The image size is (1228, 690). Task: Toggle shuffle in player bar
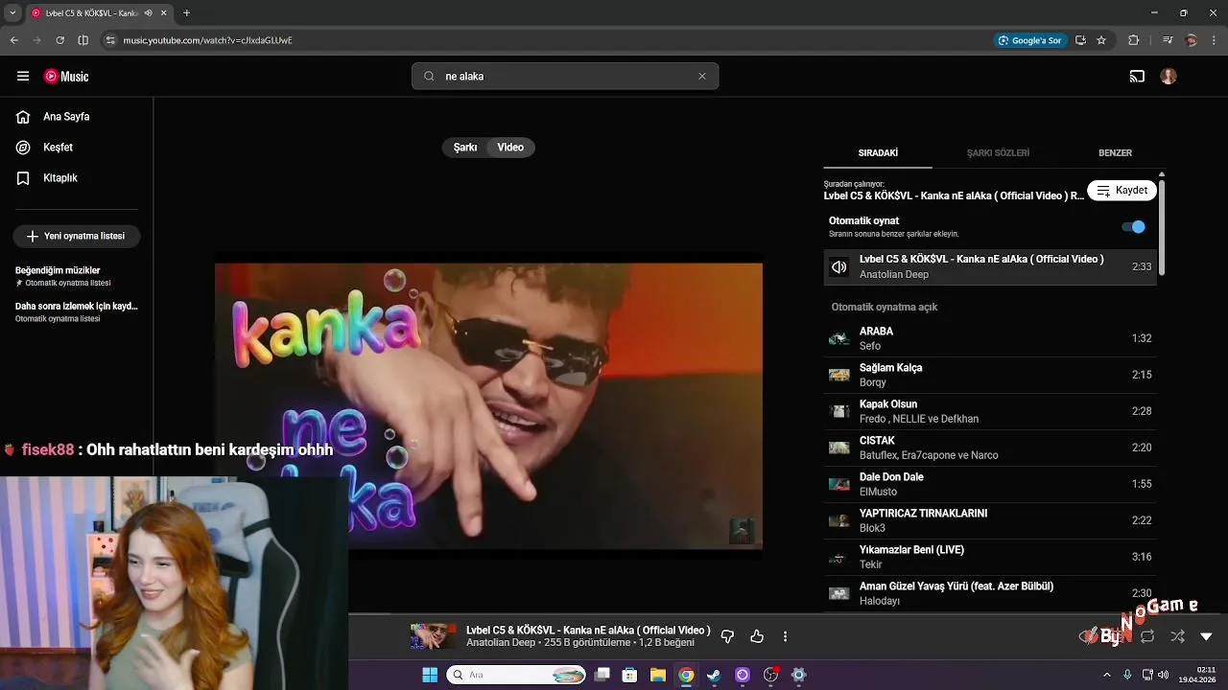click(1177, 636)
